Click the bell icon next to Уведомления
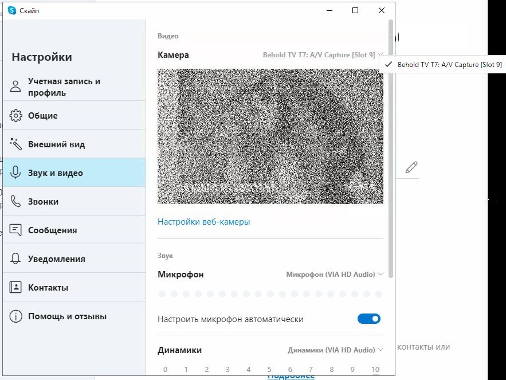This screenshot has height=380, width=506. pyautogui.click(x=16, y=258)
